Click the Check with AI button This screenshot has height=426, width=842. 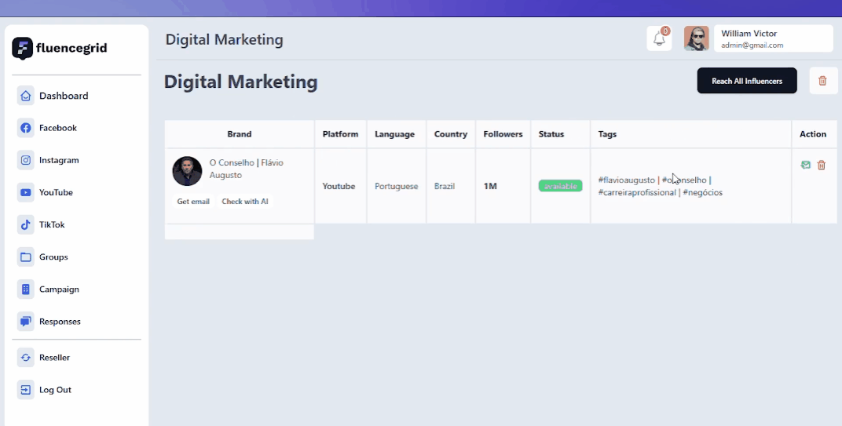[245, 201]
